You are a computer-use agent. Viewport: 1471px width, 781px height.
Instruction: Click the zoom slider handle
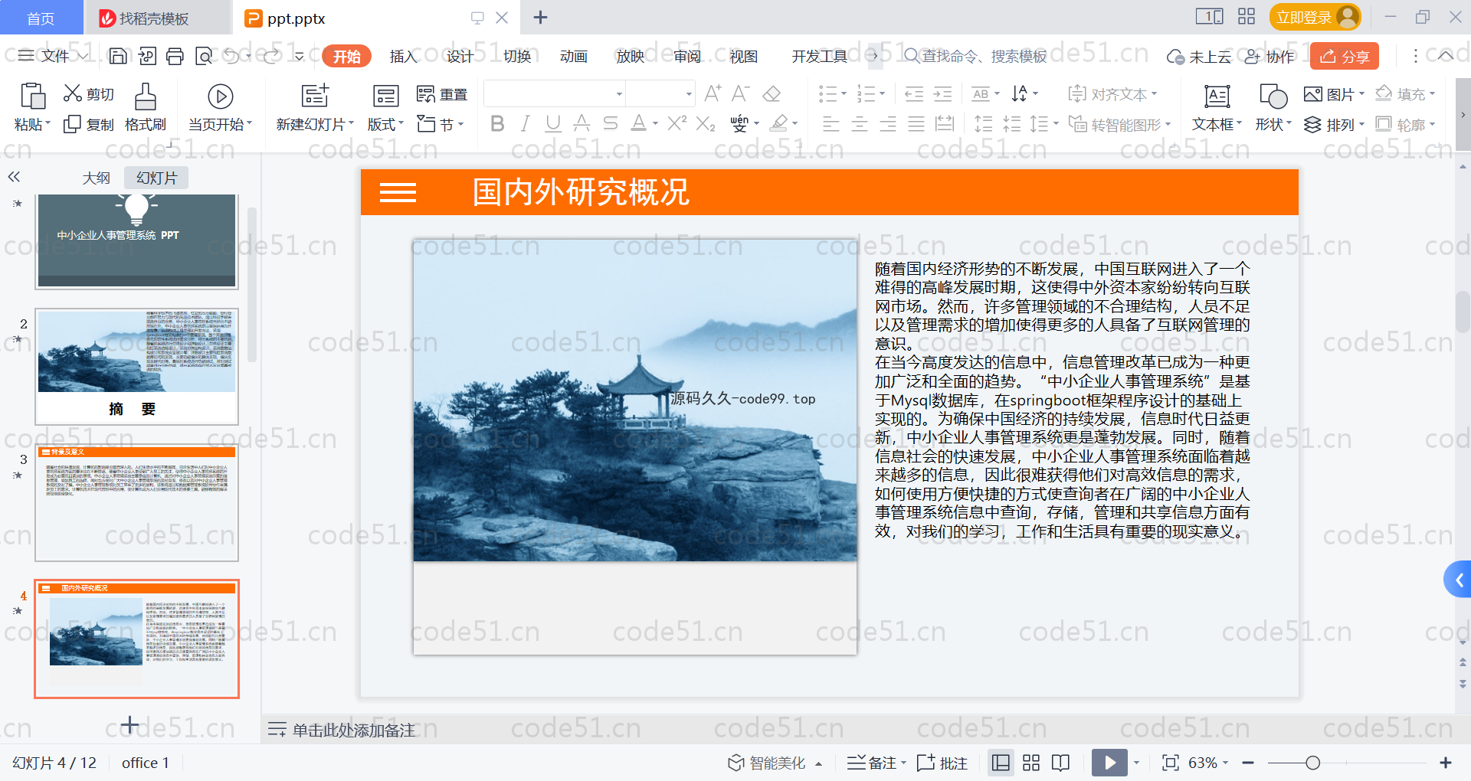point(1312,763)
